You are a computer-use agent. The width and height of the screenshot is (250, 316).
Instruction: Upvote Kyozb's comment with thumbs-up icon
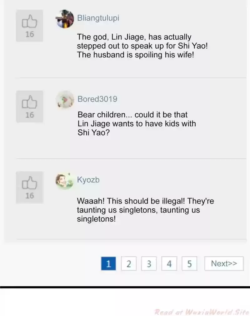[29, 183]
